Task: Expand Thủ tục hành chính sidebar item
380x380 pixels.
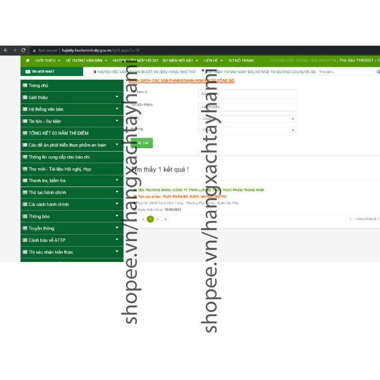Action: click(71, 192)
